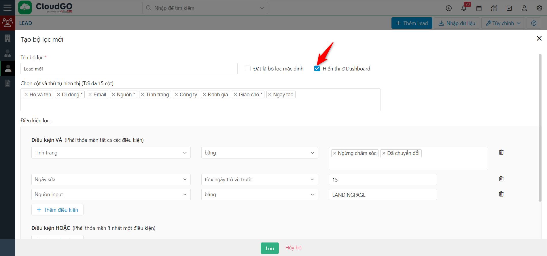Remove the Ngừng chăm sóc value tag

pos(334,153)
